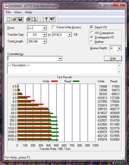The width and height of the screenshot is (129, 165).
Task: Select the I/O Comparison radio option
Action: [92, 33]
